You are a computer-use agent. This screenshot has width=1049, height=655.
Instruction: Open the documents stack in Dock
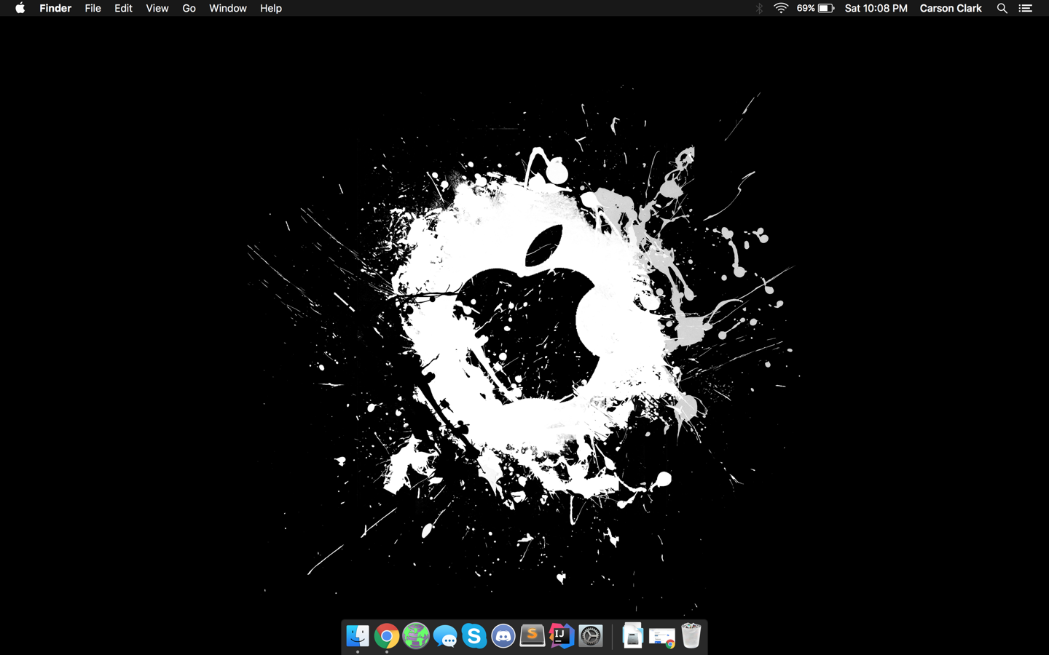pos(633,635)
